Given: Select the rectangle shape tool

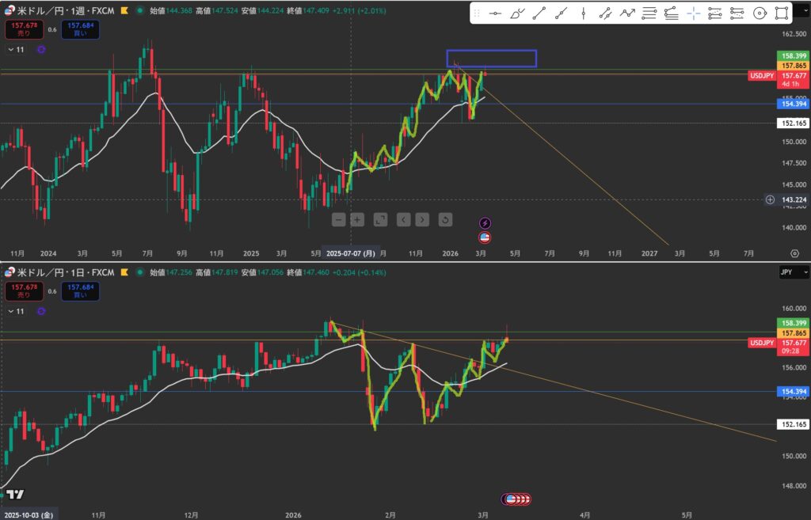Looking at the screenshot, I should [x=781, y=13].
